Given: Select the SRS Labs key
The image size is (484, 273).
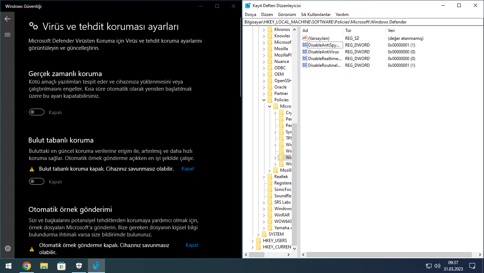Looking at the screenshot, I should click(x=283, y=202).
